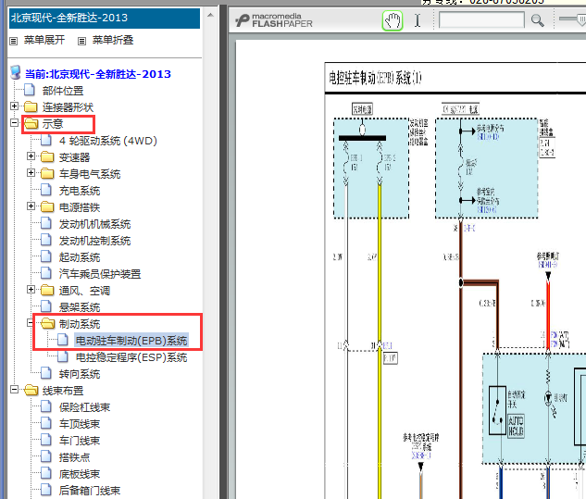
Task: Click the 变速器 folder icon
Action: pos(47,157)
